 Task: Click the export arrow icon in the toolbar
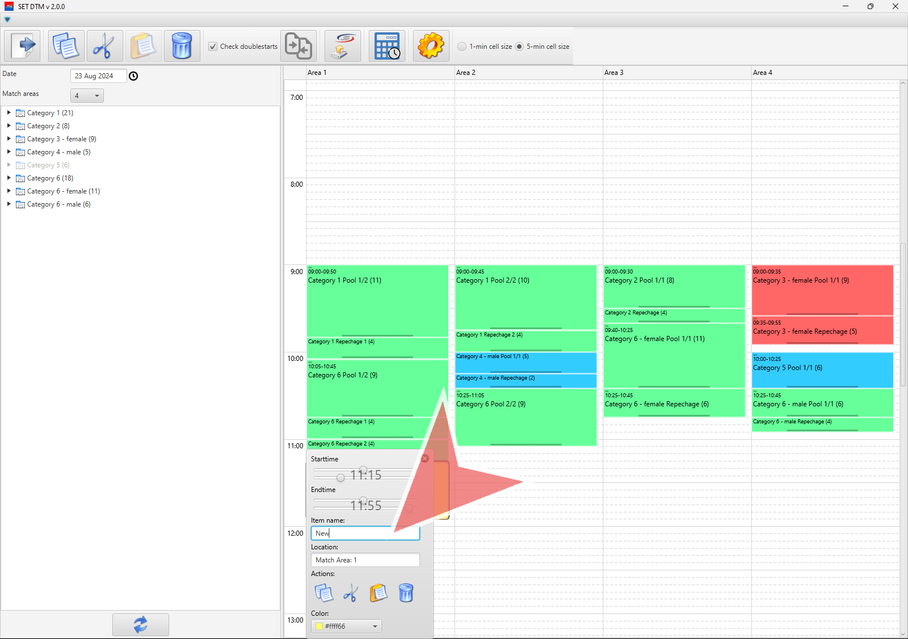point(23,46)
